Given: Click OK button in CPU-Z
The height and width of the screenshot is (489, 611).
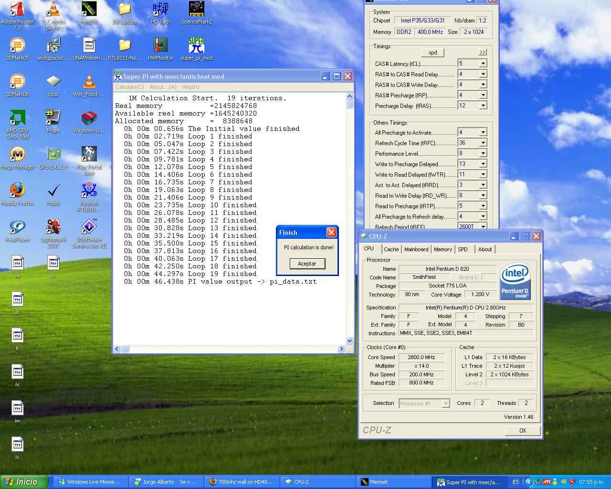Looking at the screenshot, I should tap(523, 430).
